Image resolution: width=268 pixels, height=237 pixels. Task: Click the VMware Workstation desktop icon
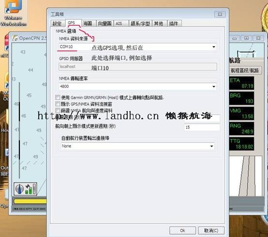click(13, 14)
